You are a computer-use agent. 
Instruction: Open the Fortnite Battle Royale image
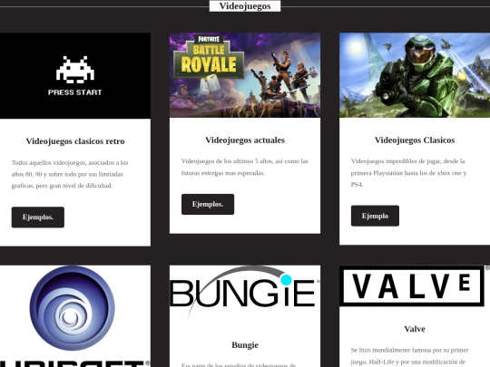tap(245, 75)
